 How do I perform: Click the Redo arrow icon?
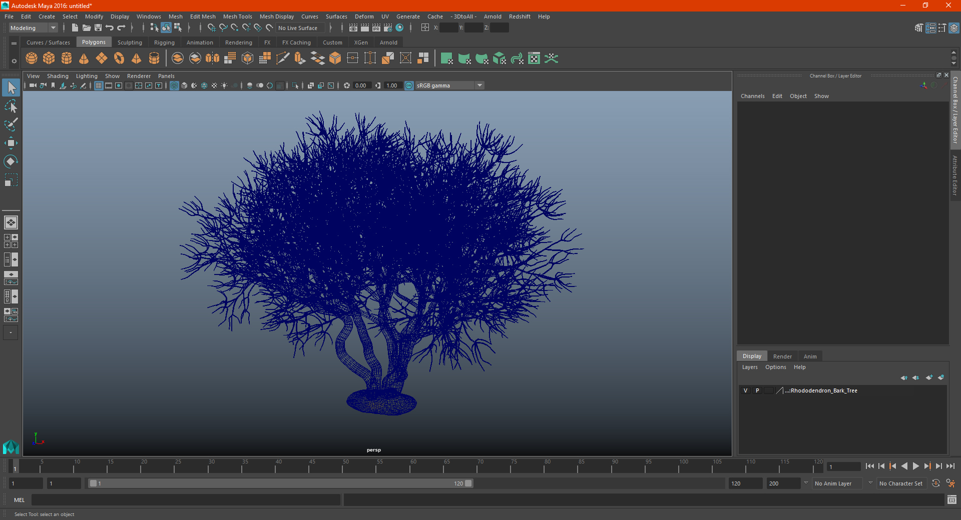pyautogui.click(x=121, y=28)
